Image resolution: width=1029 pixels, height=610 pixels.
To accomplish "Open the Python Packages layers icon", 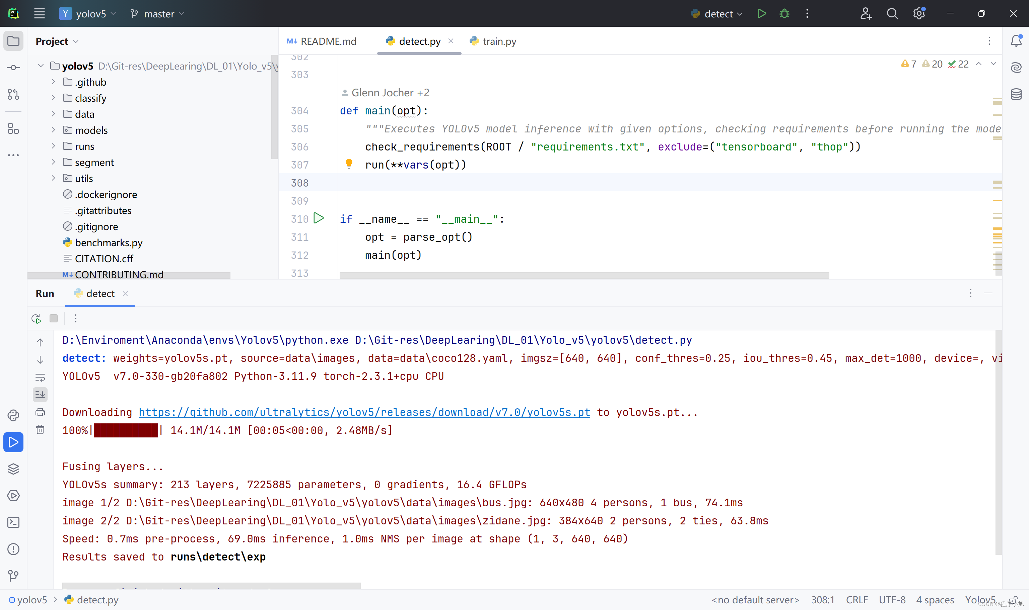I will [14, 469].
